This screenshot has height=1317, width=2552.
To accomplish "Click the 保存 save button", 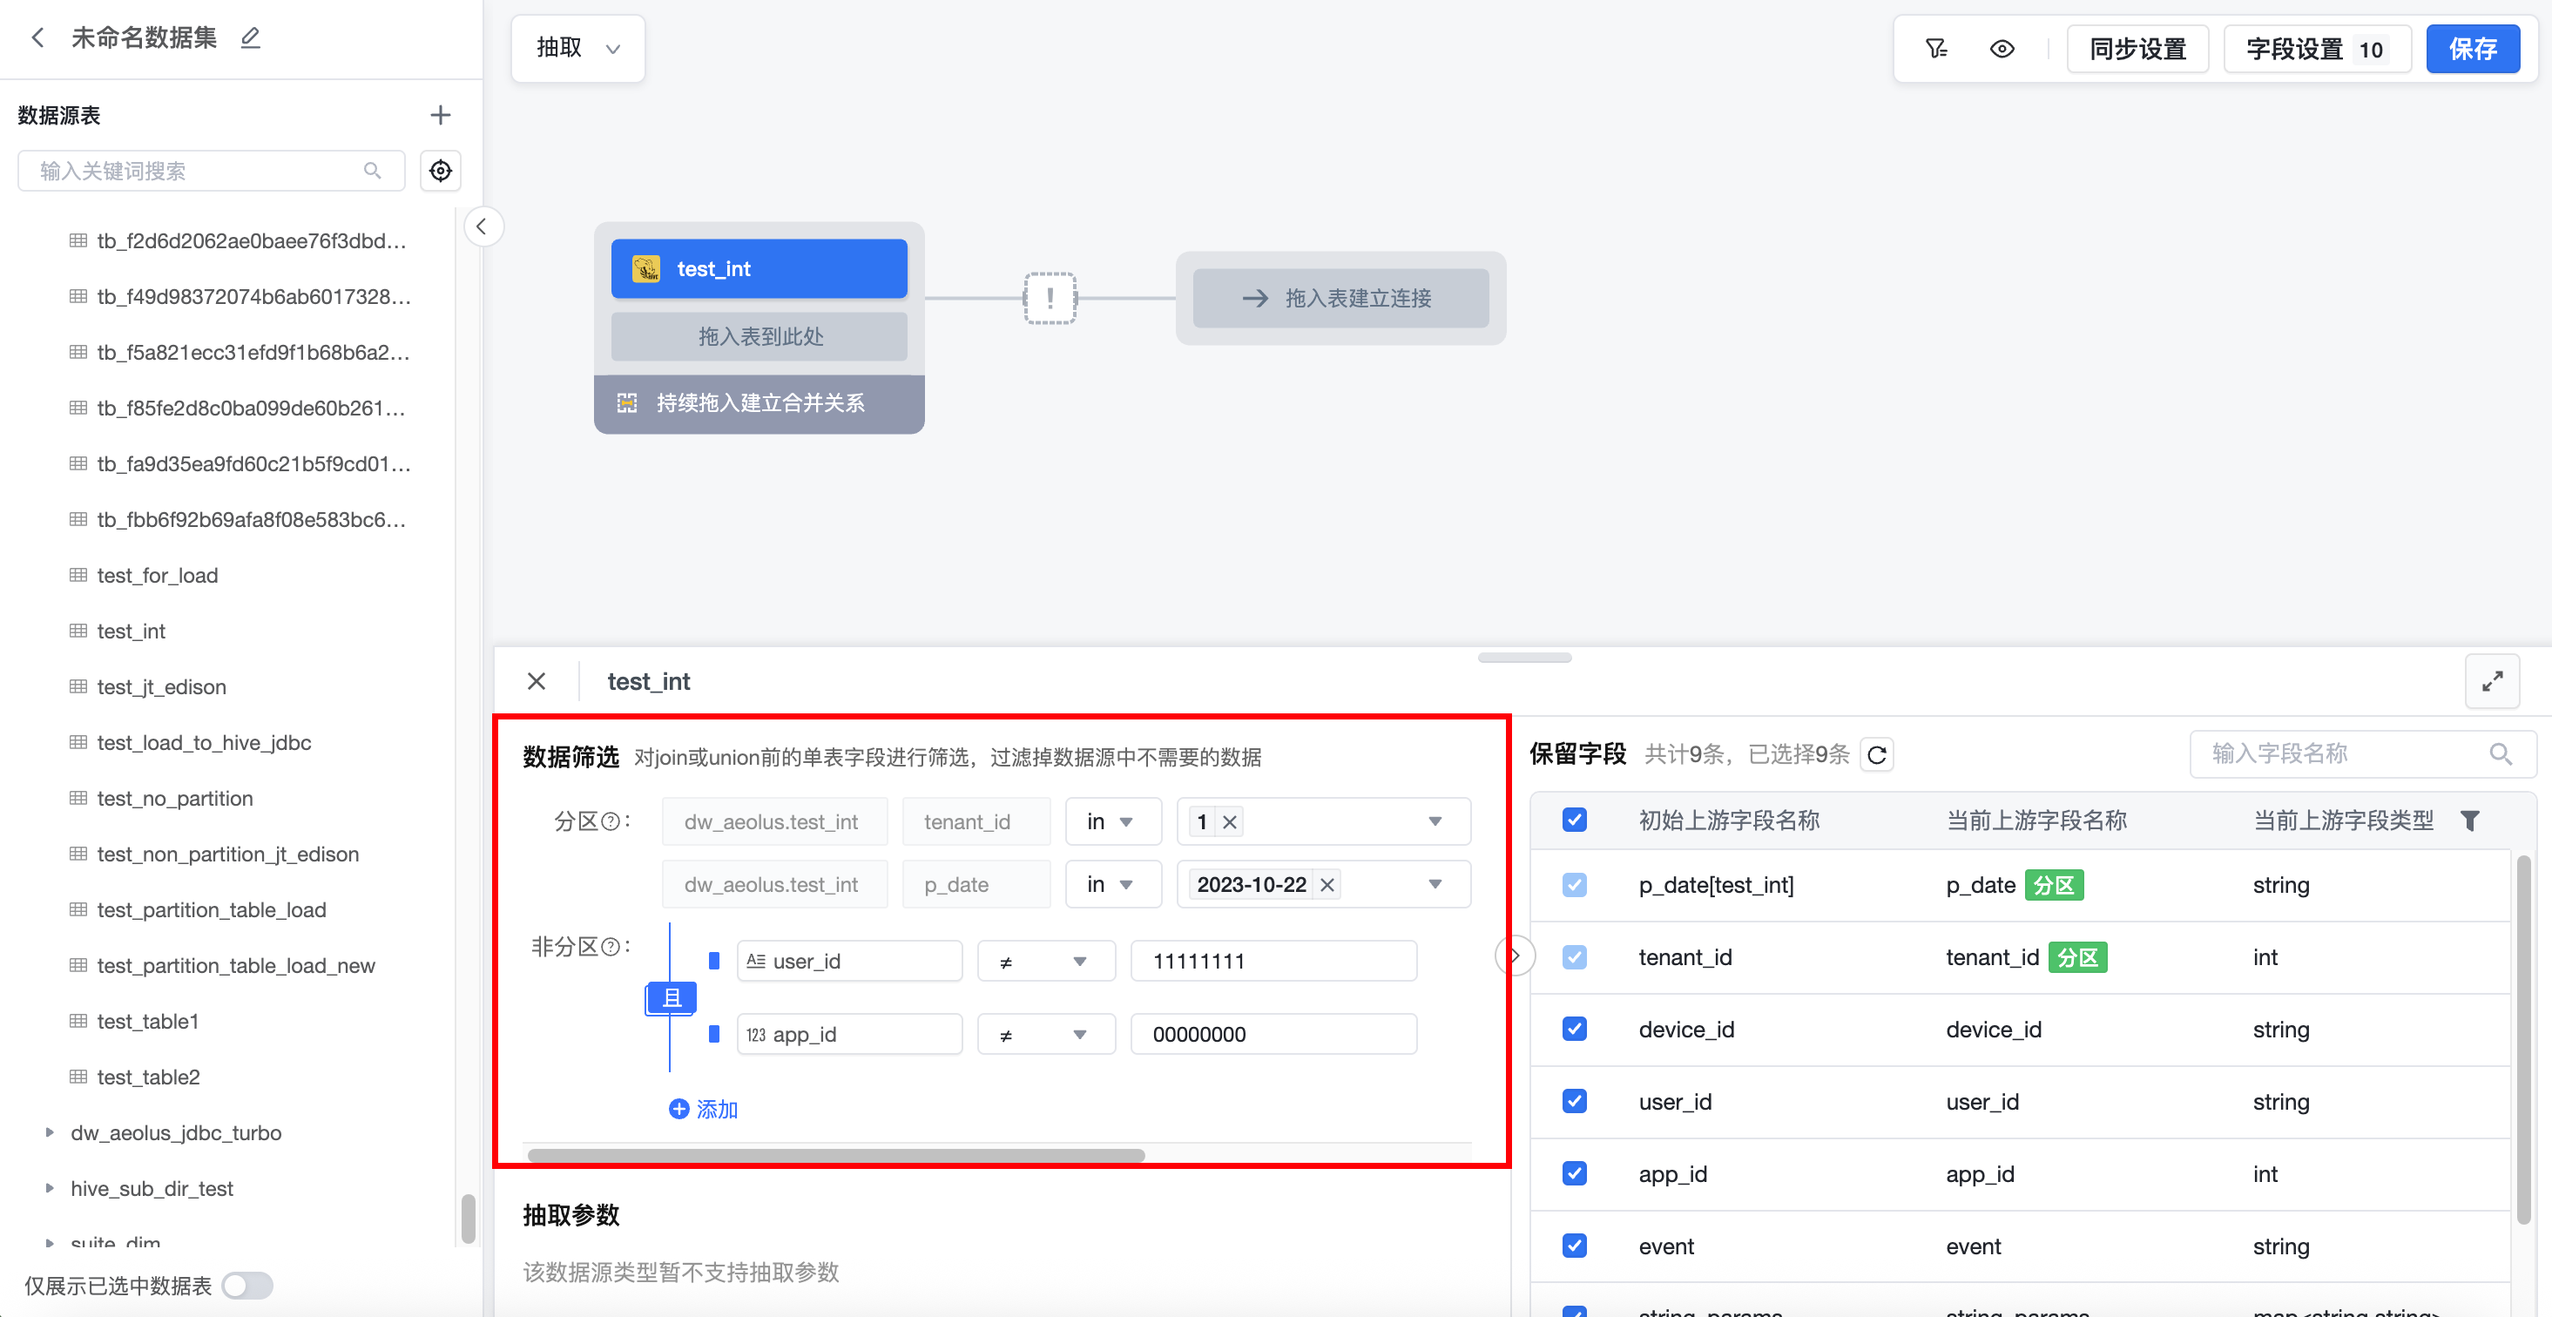I will click(2472, 49).
